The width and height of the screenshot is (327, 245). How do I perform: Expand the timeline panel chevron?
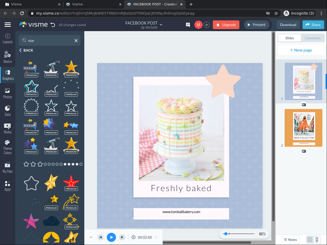click(91, 237)
